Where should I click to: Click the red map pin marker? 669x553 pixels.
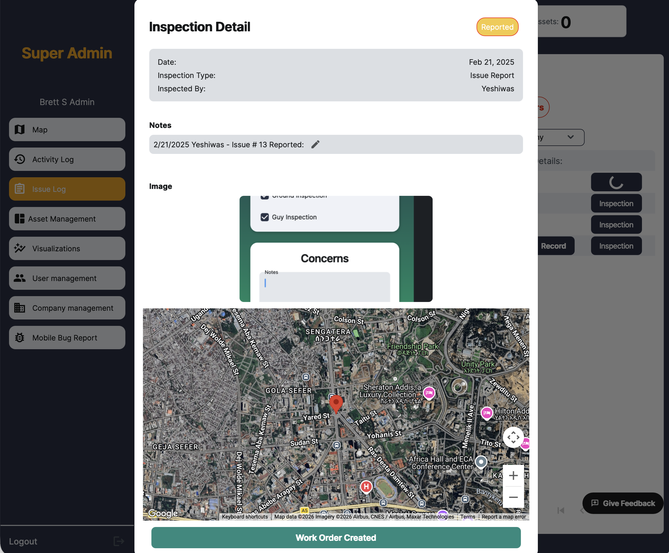336,402
